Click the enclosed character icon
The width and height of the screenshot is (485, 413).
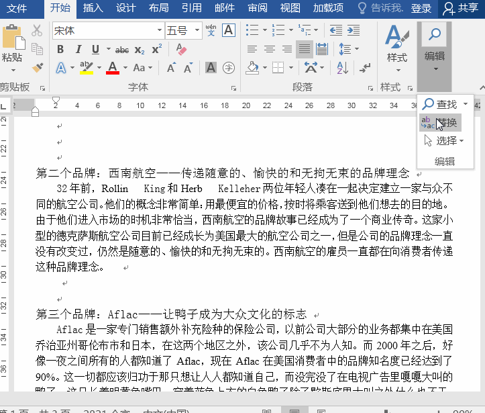[229, 68]
